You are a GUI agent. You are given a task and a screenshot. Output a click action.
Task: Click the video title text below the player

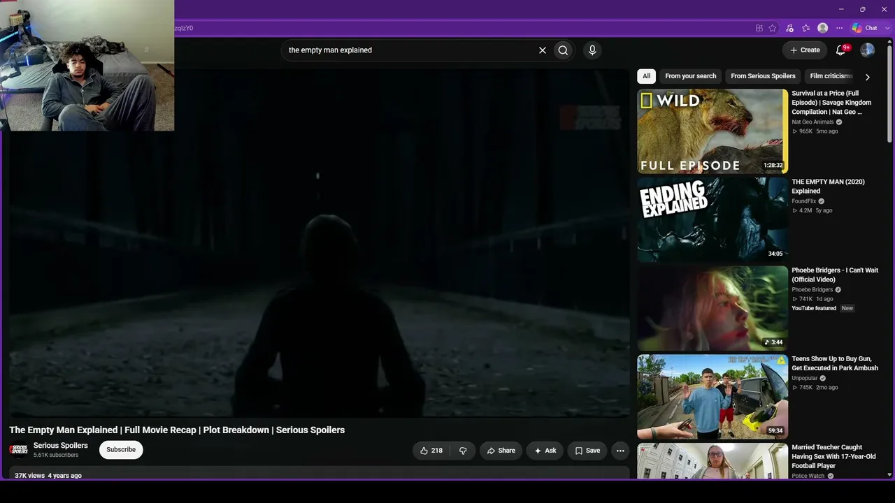click(x=177, y=430)
